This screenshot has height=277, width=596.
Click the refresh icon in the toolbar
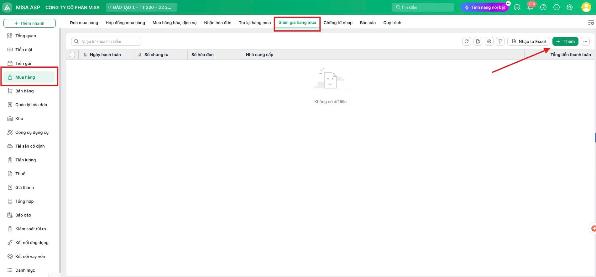467,41
